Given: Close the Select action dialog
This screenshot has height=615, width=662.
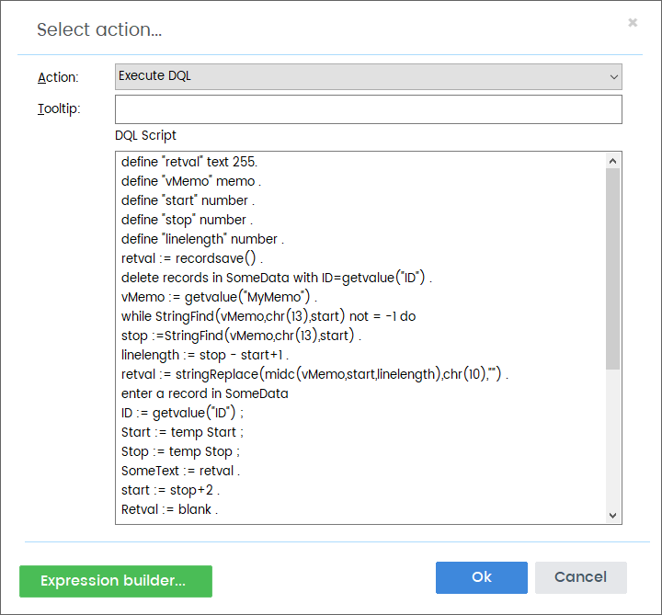Looking at the screenshot, I should coord(632,22).
